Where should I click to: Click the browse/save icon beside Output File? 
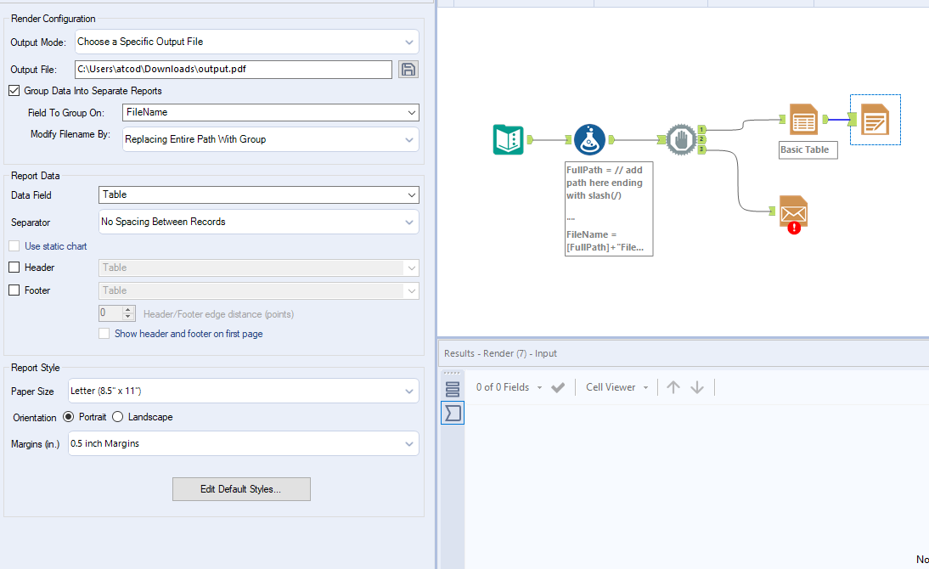click(x=408, y=69)
